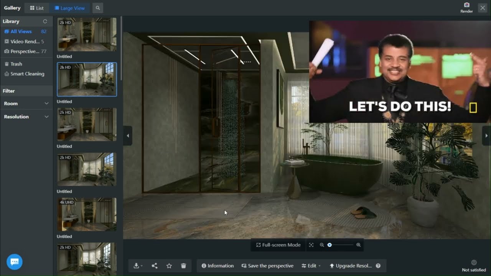Open help question mark beside Upgrade Resolution
Viewport: 491px width, 276px height.
[378, 266]
